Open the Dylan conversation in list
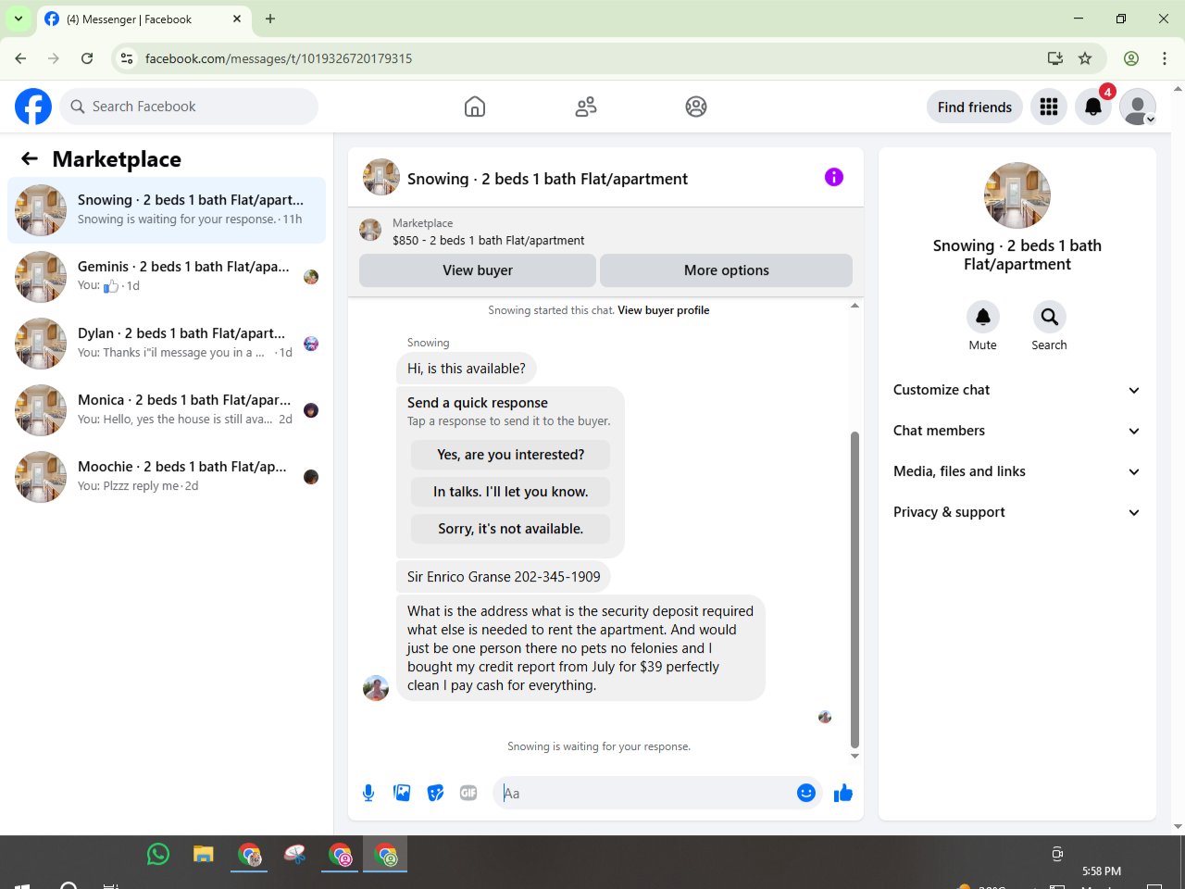The width and height of the screenshot is (1185, 889). point(167,344)
